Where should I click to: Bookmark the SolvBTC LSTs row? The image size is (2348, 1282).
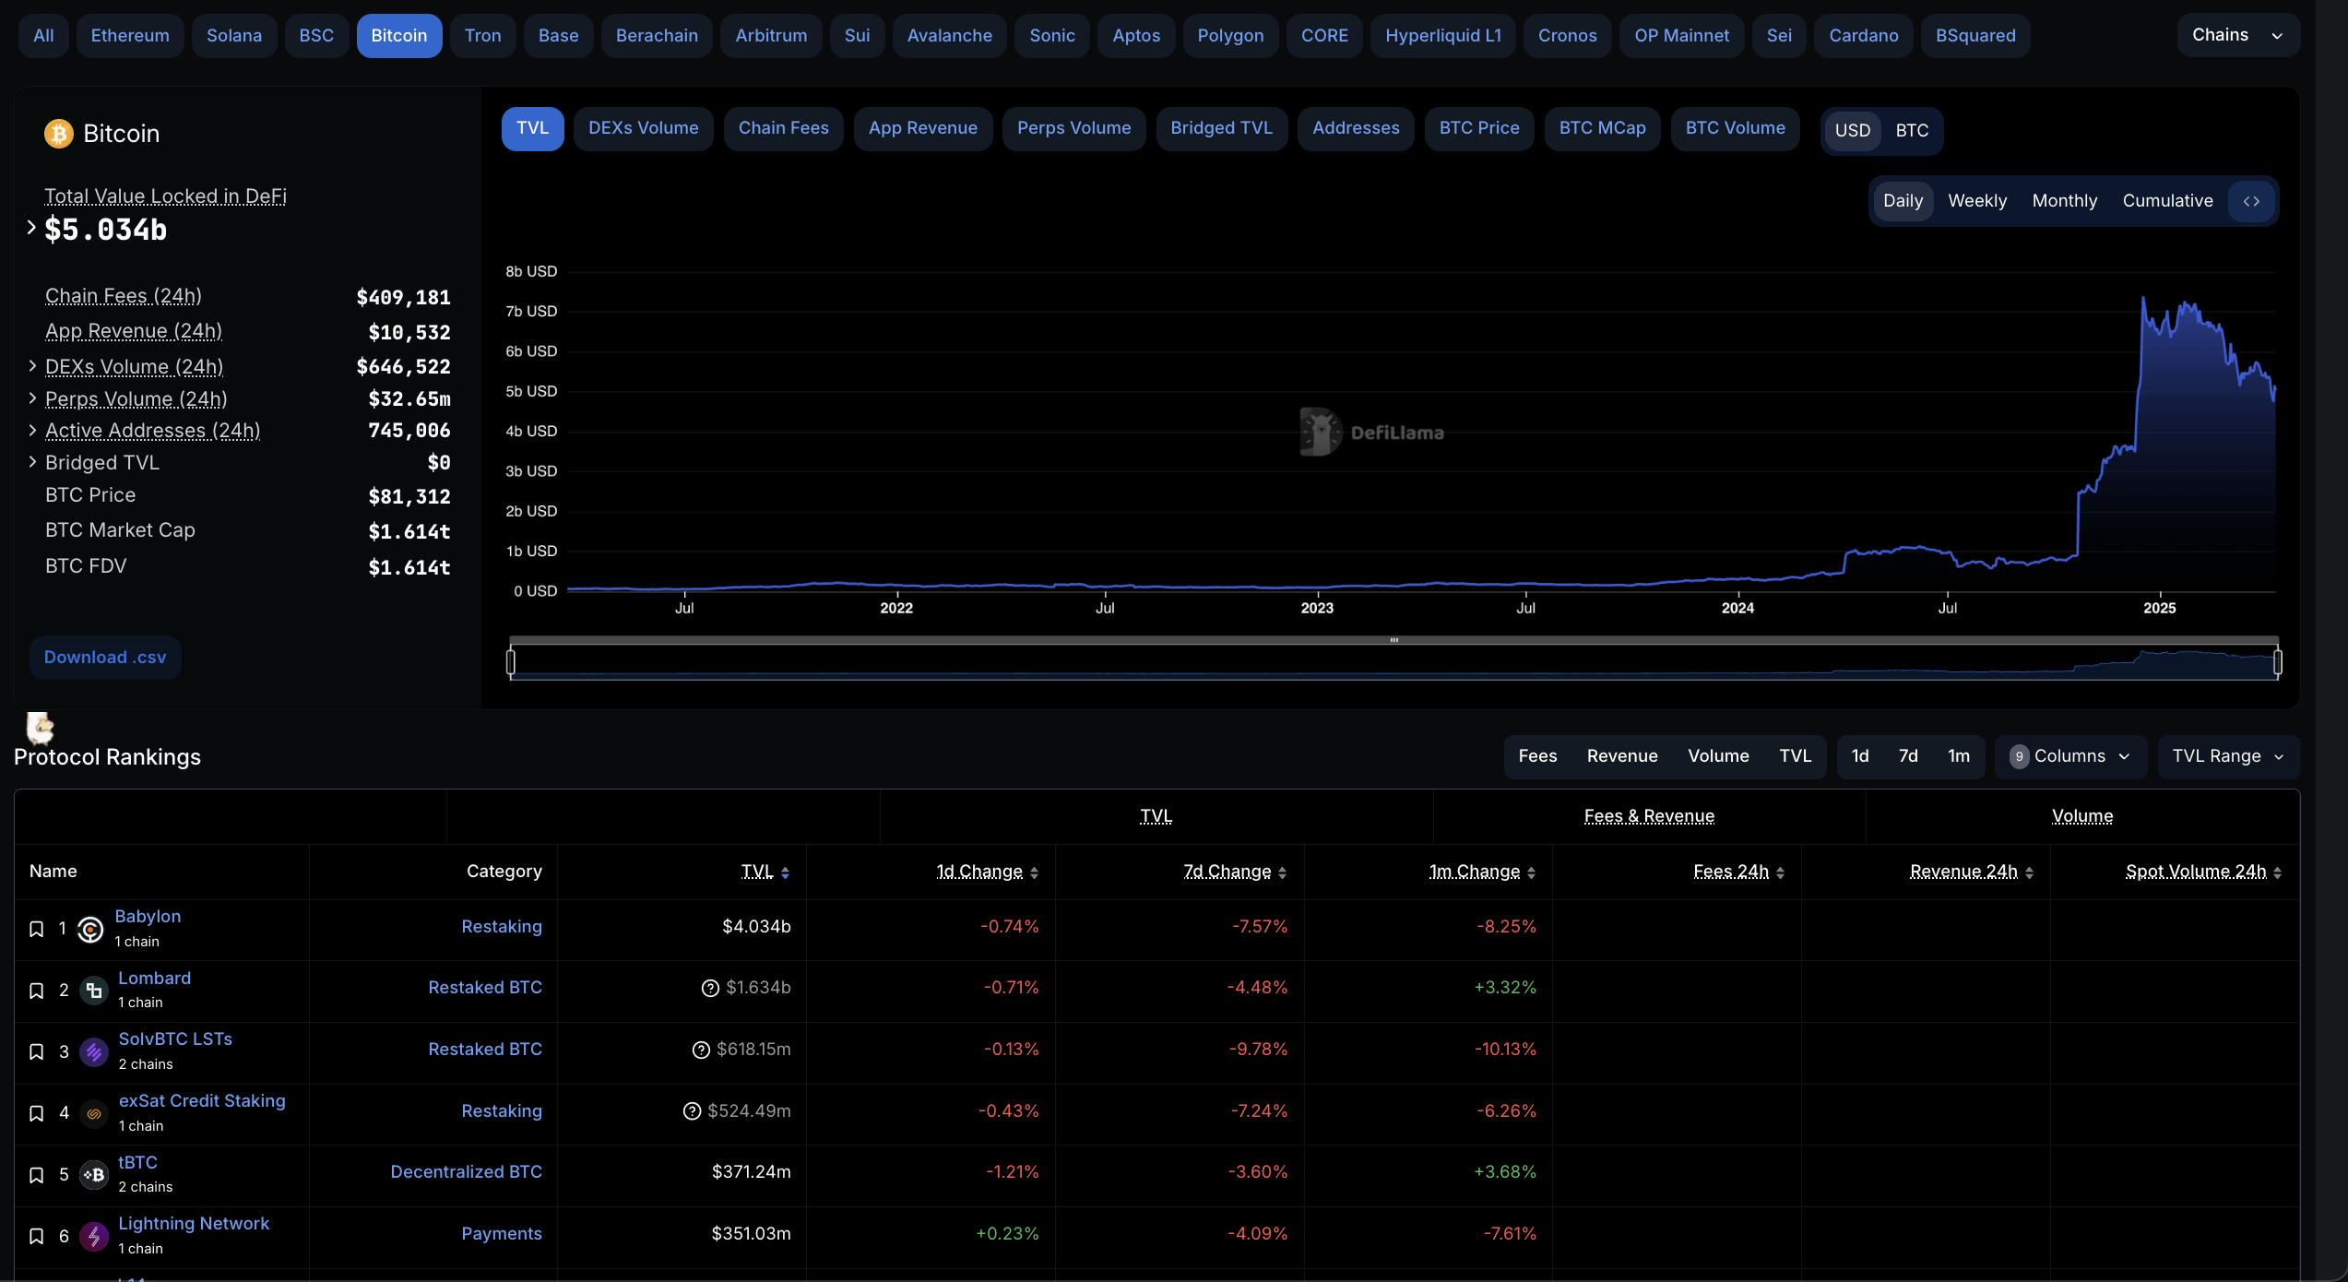[x=36, y=1051]
